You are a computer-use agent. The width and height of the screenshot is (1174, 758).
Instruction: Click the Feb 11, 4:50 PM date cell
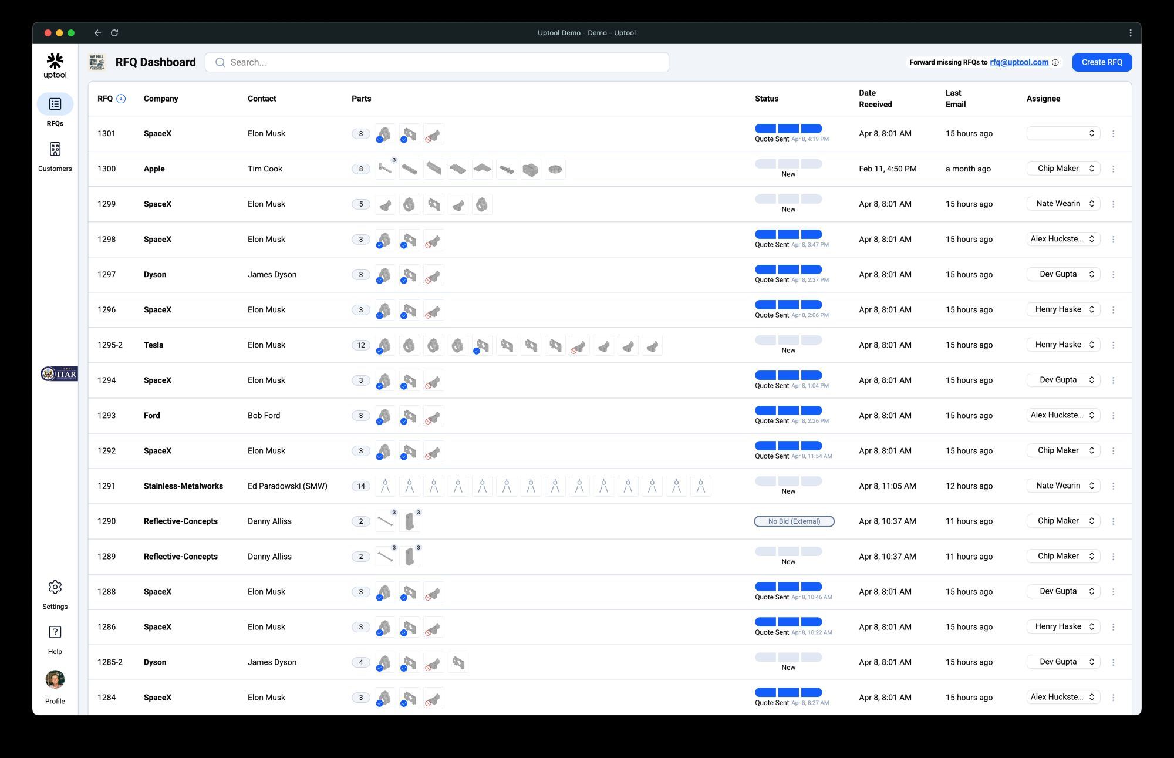point(888,169)
